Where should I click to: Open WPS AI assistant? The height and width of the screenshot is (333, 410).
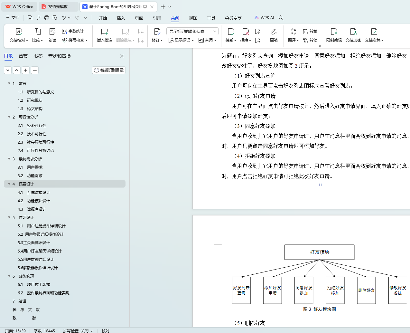tap(265, 18)
